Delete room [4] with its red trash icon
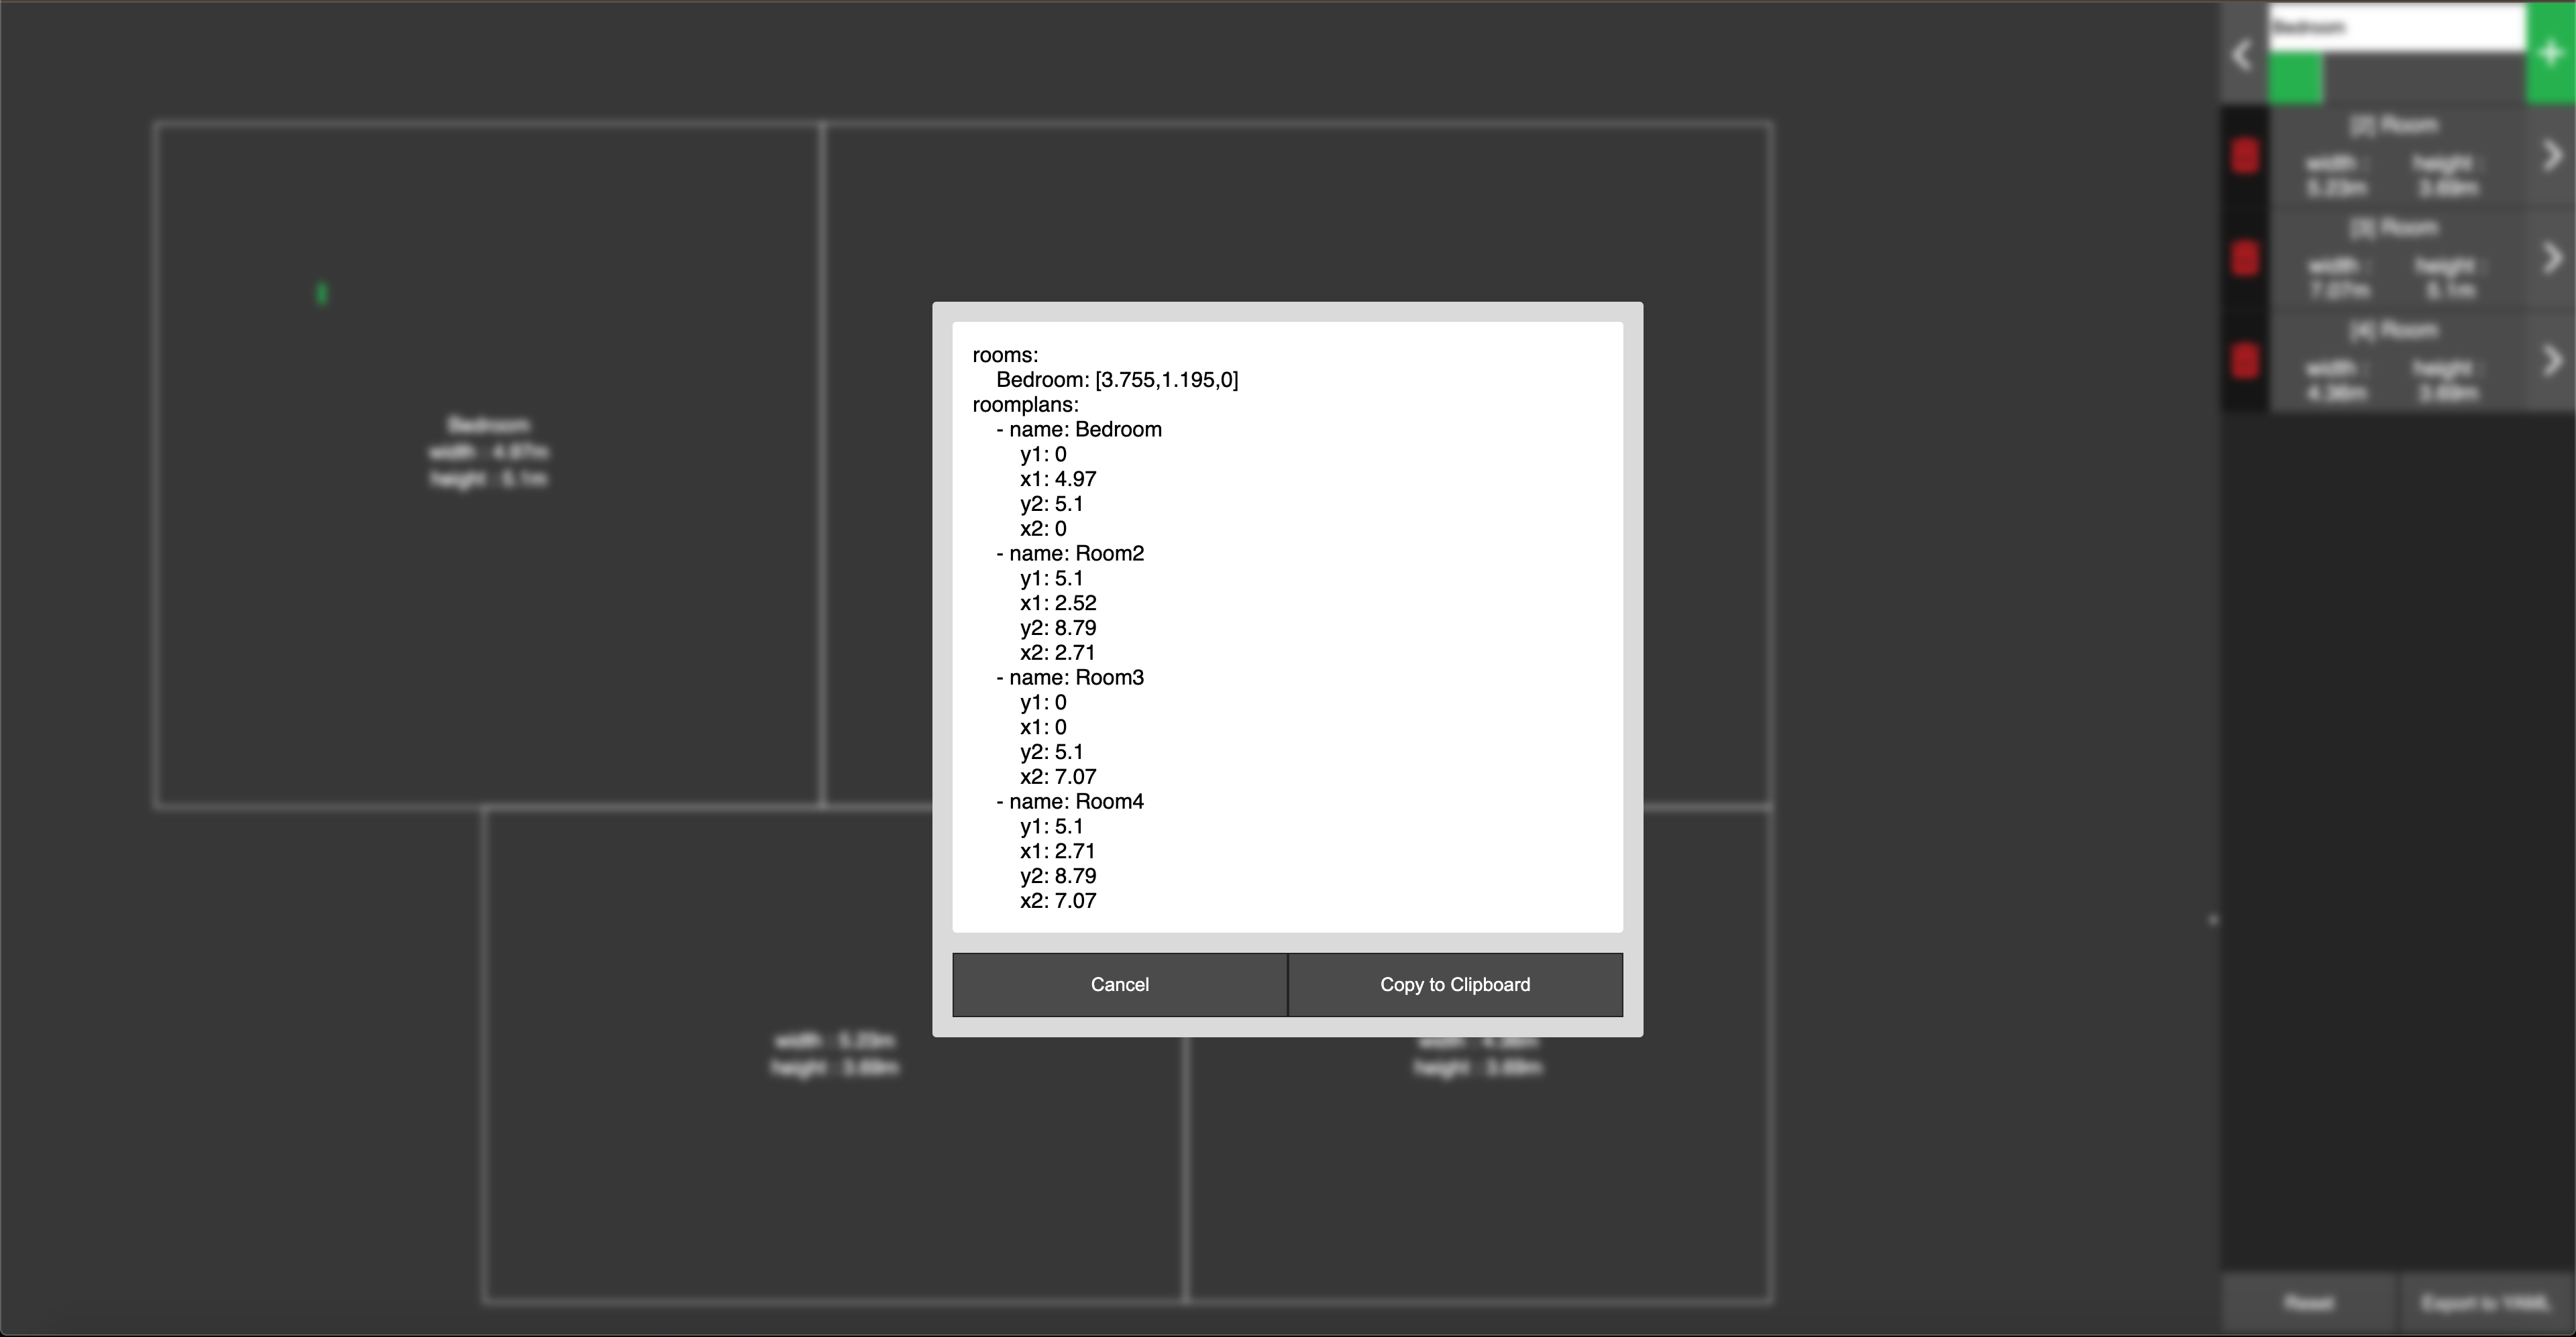2576x1337 pixels. point(2245,361)
